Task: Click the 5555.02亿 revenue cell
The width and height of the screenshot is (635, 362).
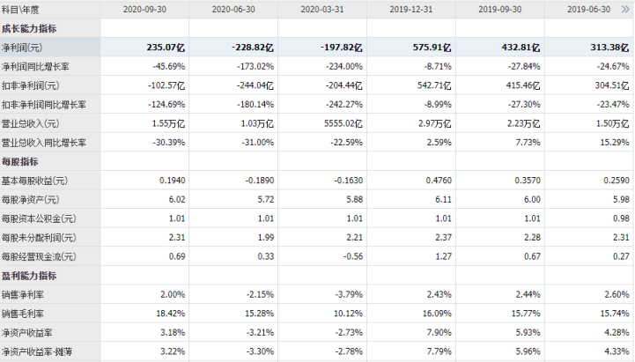Action: tap(338, 123)
